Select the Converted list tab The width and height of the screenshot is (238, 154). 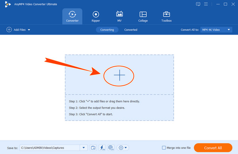pyautogui.click(x=131, y=30)
